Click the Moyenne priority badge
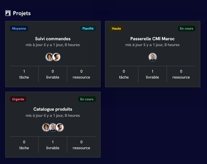 (x=19, y=28)
